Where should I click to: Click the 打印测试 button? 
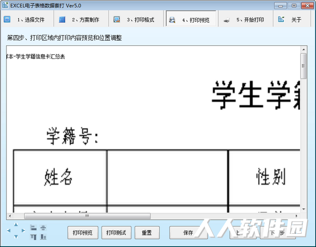[x=116, y=233]
